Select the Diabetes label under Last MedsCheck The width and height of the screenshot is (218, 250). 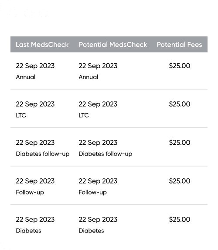tap(28, 231)
